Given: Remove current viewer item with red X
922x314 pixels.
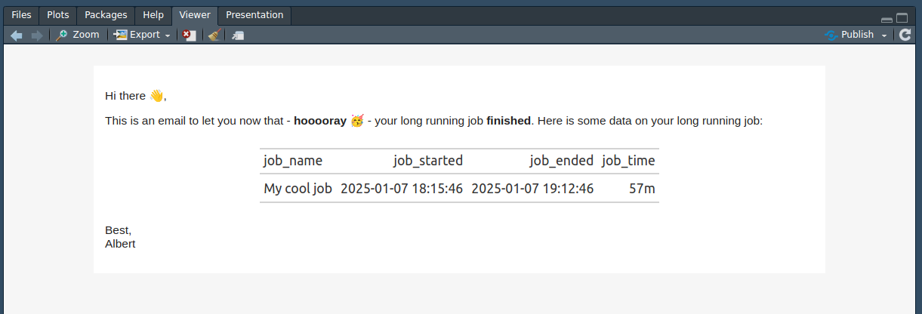Looking at the screenshot, I should pyautogui.click(x=190, y=35).
